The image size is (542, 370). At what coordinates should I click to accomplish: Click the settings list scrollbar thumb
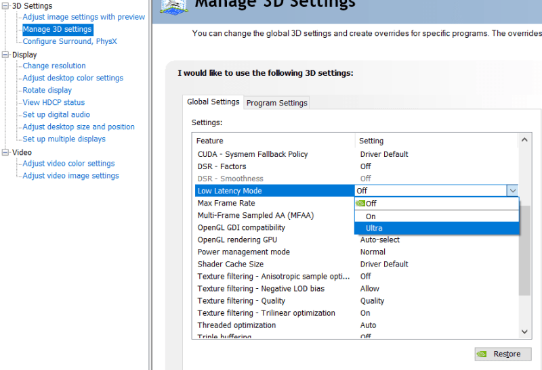coord(524,250)
